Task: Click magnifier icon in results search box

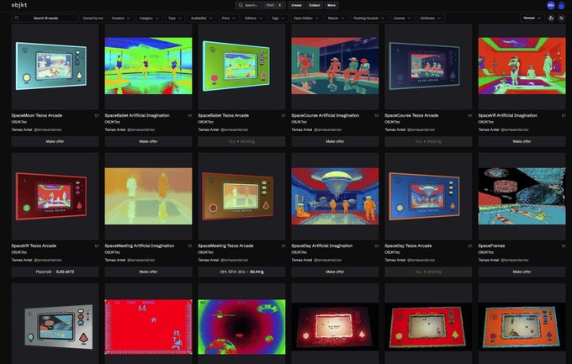Action: click(17, 18)
